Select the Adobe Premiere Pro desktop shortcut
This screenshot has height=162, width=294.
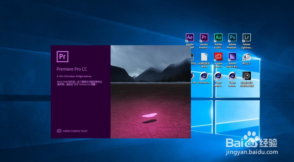click(x=204, y=41)
